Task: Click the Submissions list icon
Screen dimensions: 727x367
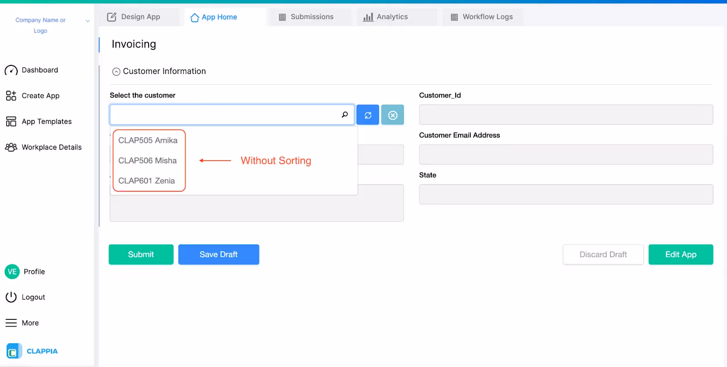Action: 282,17
